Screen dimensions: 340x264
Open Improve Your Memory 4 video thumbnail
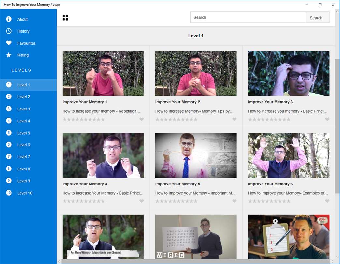pos(103,155)
